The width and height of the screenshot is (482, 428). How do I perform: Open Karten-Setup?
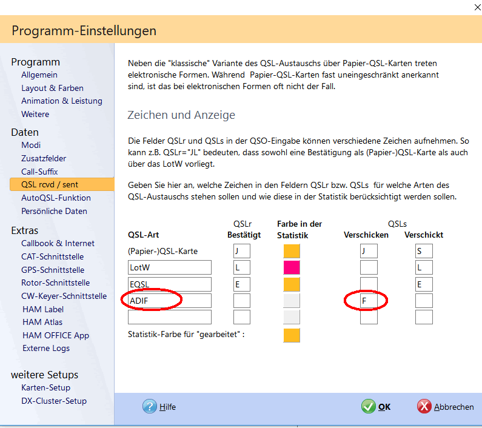pos(46,387)
